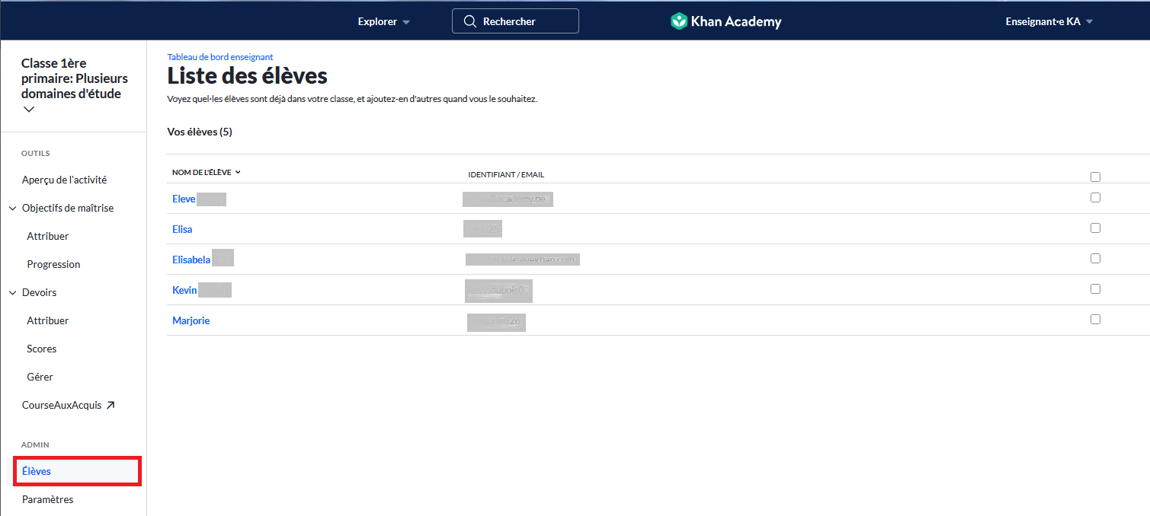Image resolution: width=1150 pixels, height=516 pixels.
Task: Open the Explorer dropdown menu
Action: click(x=383, y=21)
